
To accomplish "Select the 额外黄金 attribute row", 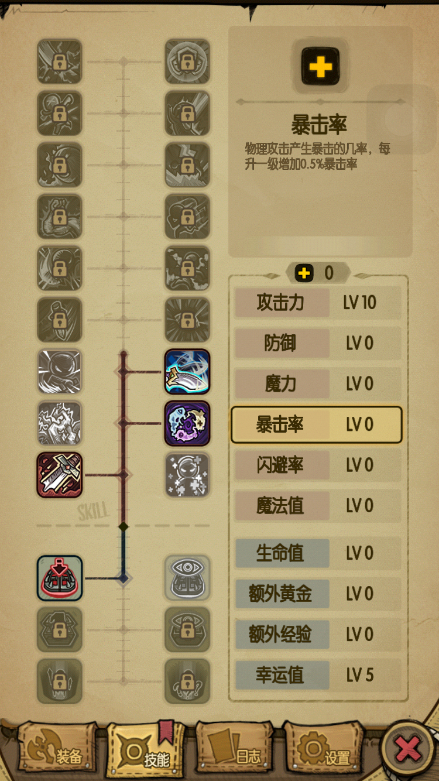I will pos(318,594).
